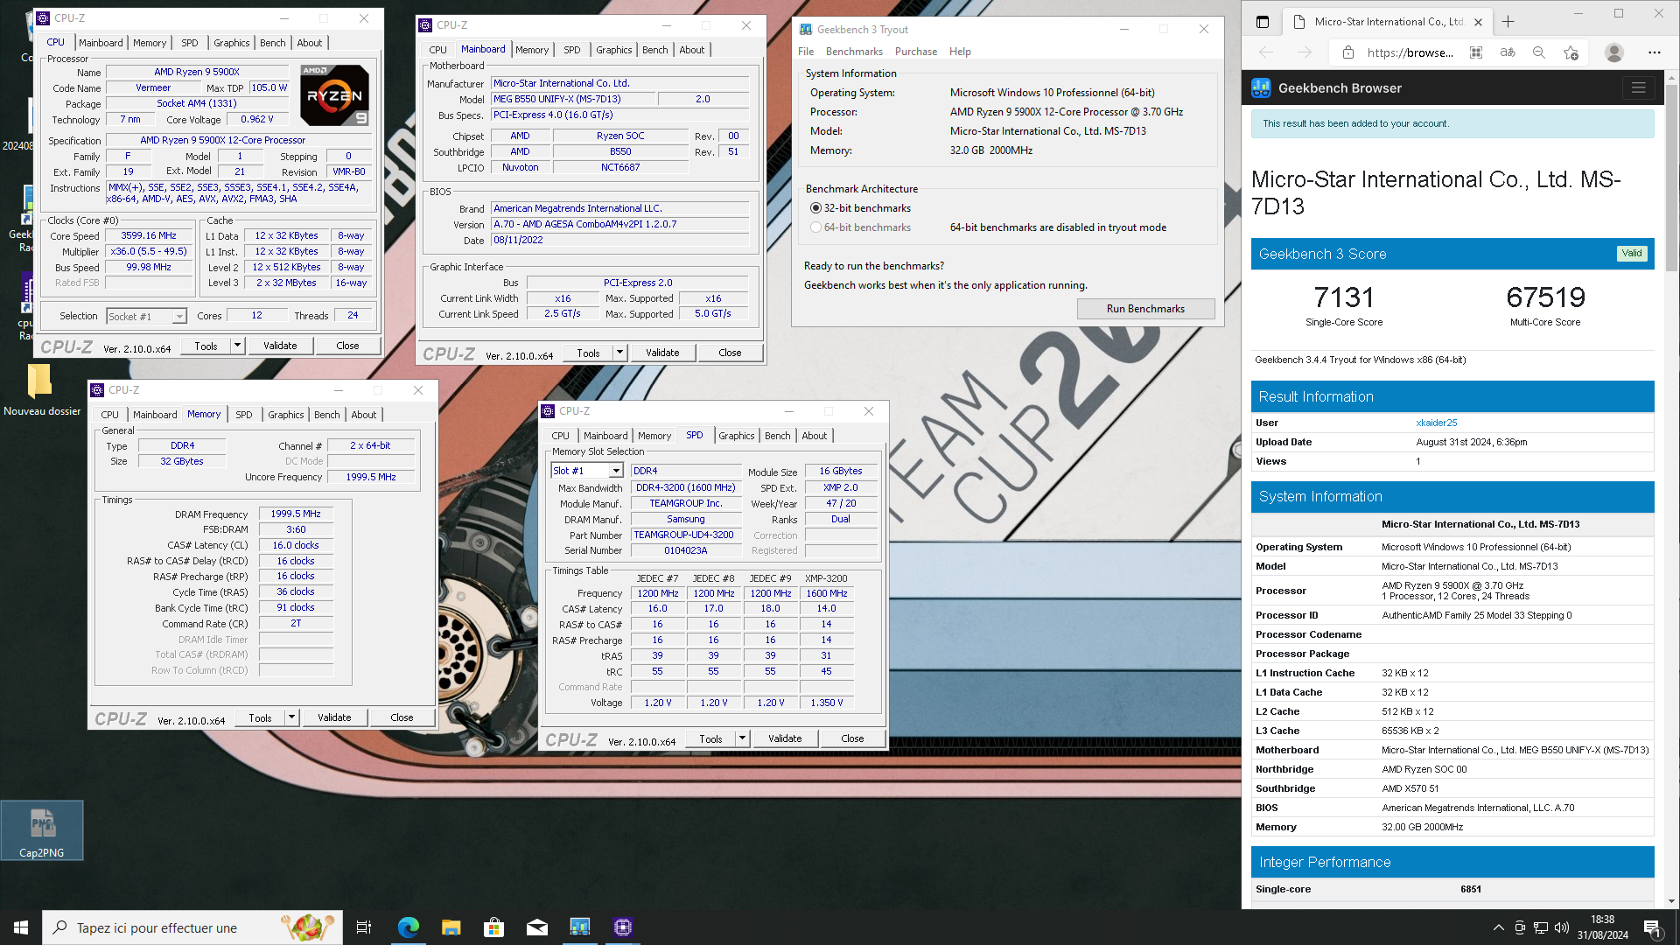This screenshot has height=945, width=1680.
Task: Select the Cap2PNG desktop icon
Action: pyautogui.click(x=42, y=830)
